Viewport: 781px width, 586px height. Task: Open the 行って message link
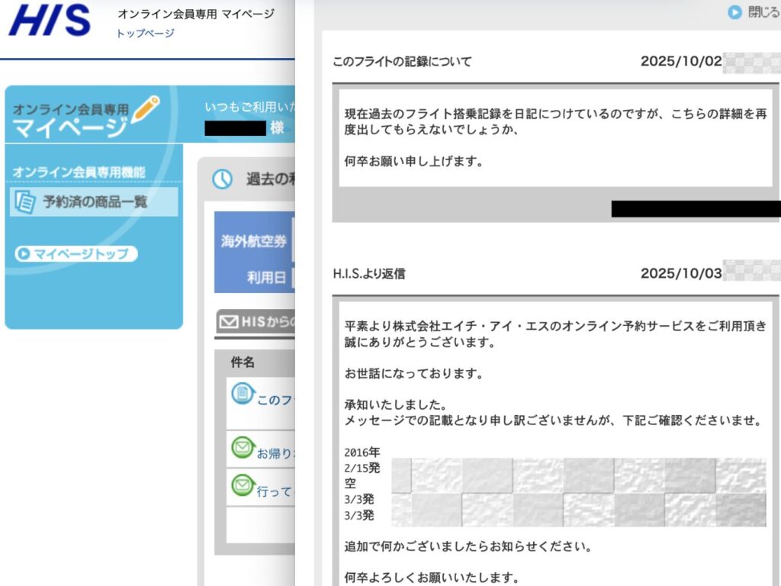pyautogui.click(x=275, y=491)
